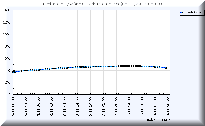Click the 1400 y-axis label

(x=7, y=10)
